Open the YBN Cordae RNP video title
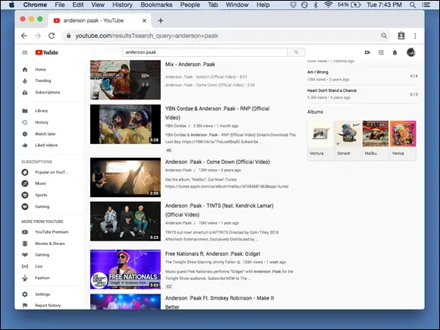Screen dimensions: 440x330 tap(218, 113)
